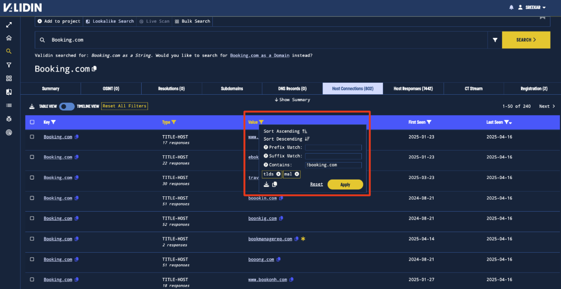Check the booong.com row checkbox

click(x=32, y=259)
